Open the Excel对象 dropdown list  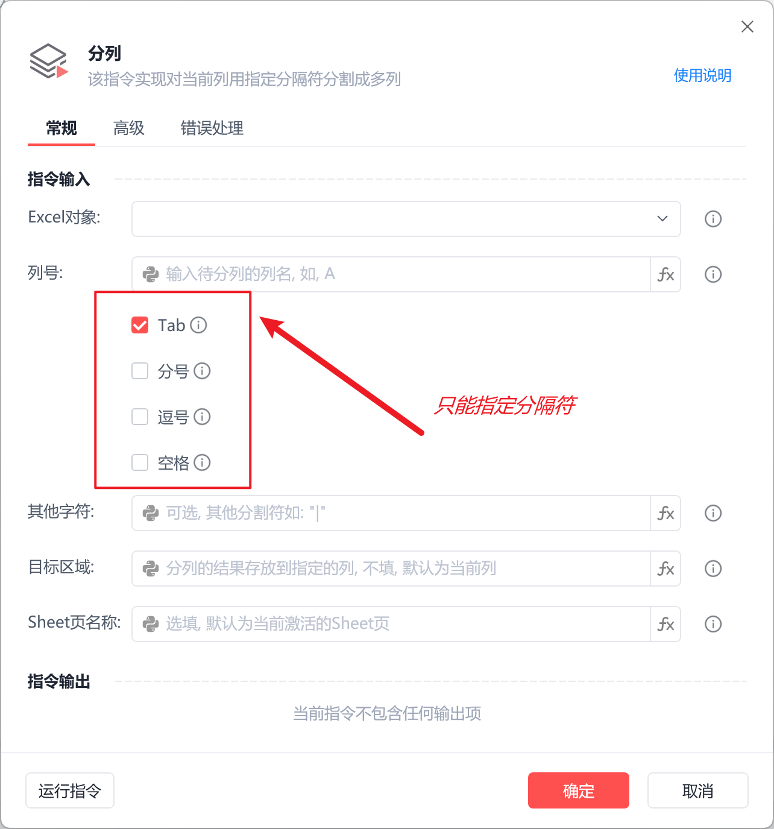pyautogui.click(x=406, y=219)
